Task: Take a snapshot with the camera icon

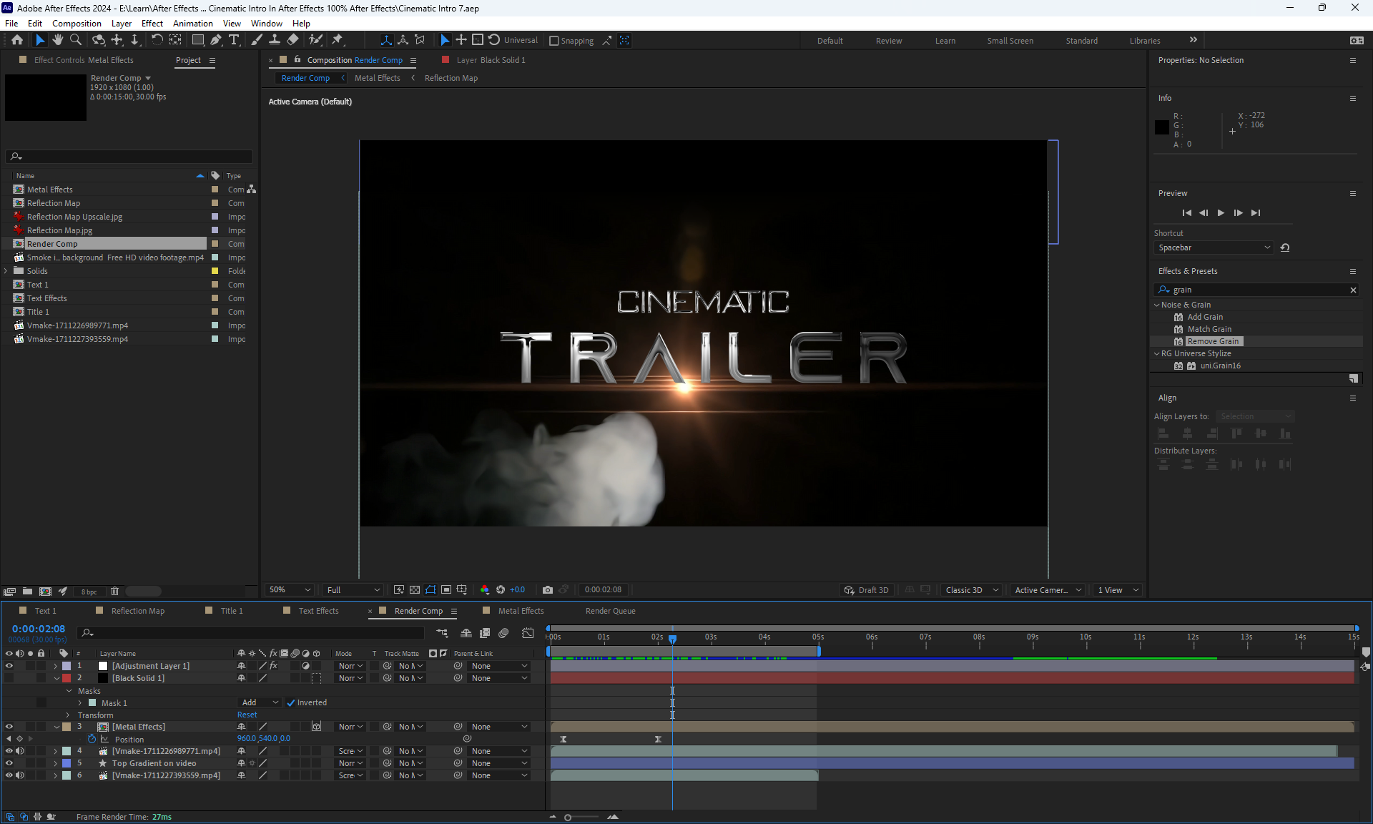Action: coord(547,590)
